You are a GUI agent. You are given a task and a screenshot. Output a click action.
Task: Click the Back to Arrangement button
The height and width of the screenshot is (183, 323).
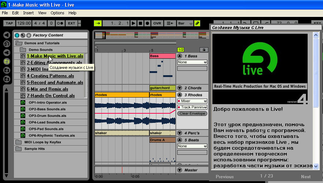(170, 23)
